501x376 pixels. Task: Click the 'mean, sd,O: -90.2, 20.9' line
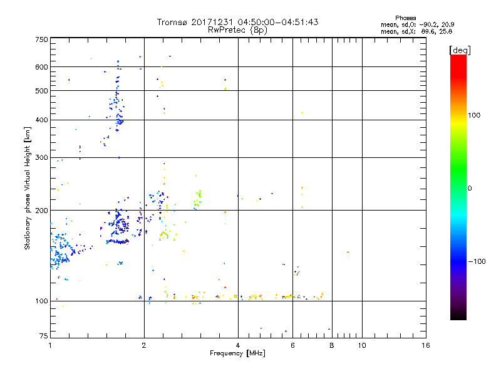click(418, 24)
